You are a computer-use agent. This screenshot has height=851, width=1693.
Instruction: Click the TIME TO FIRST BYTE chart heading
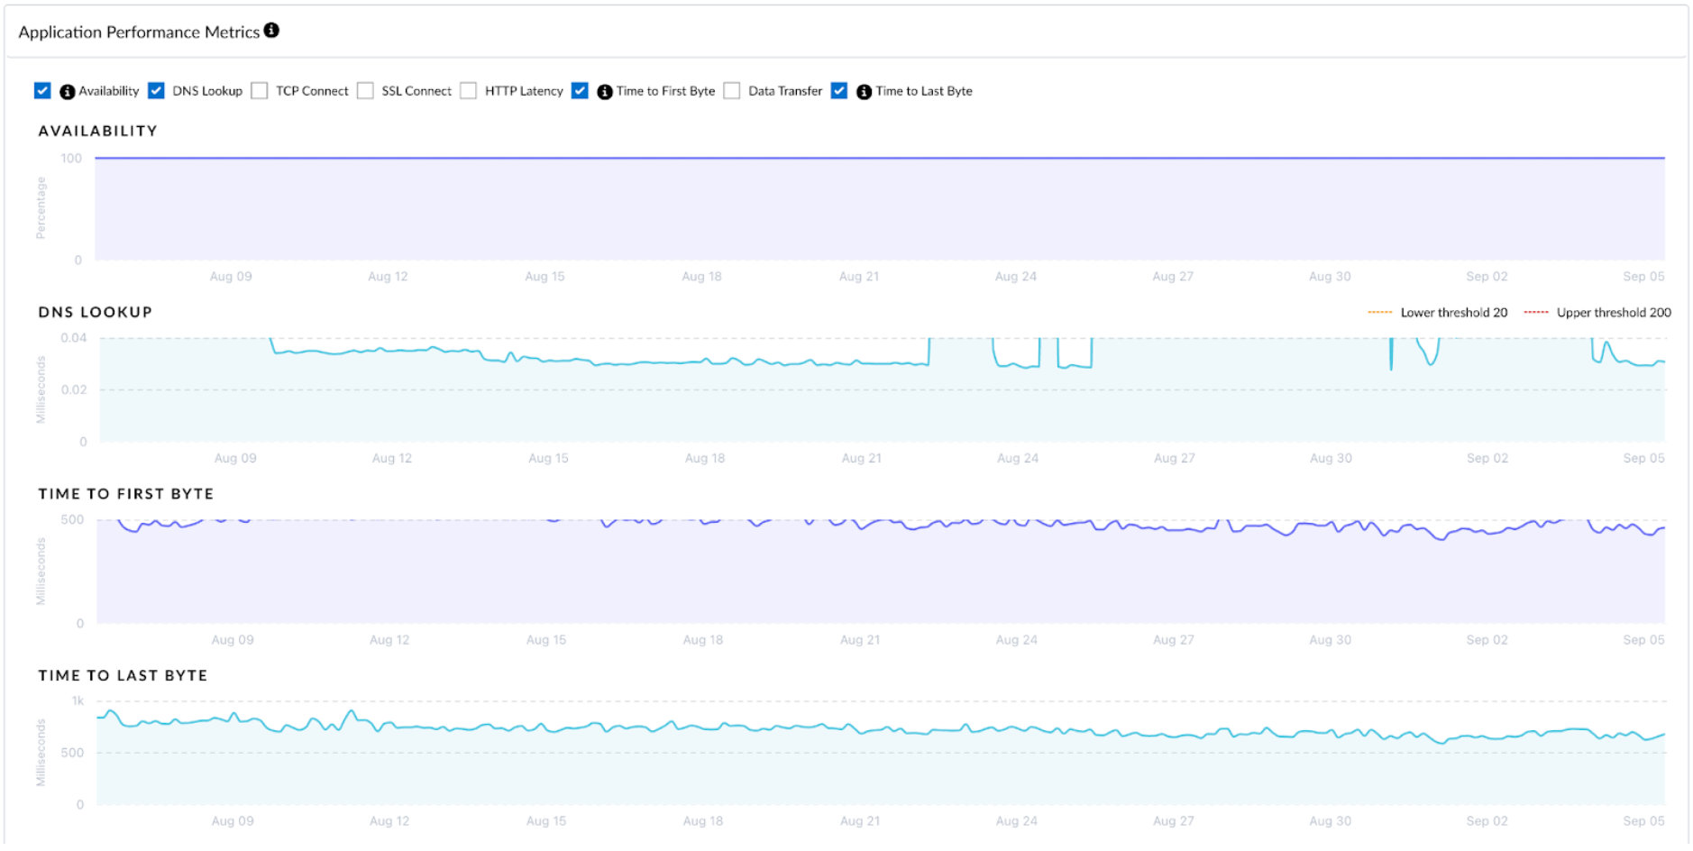click(x=126, y=494)
